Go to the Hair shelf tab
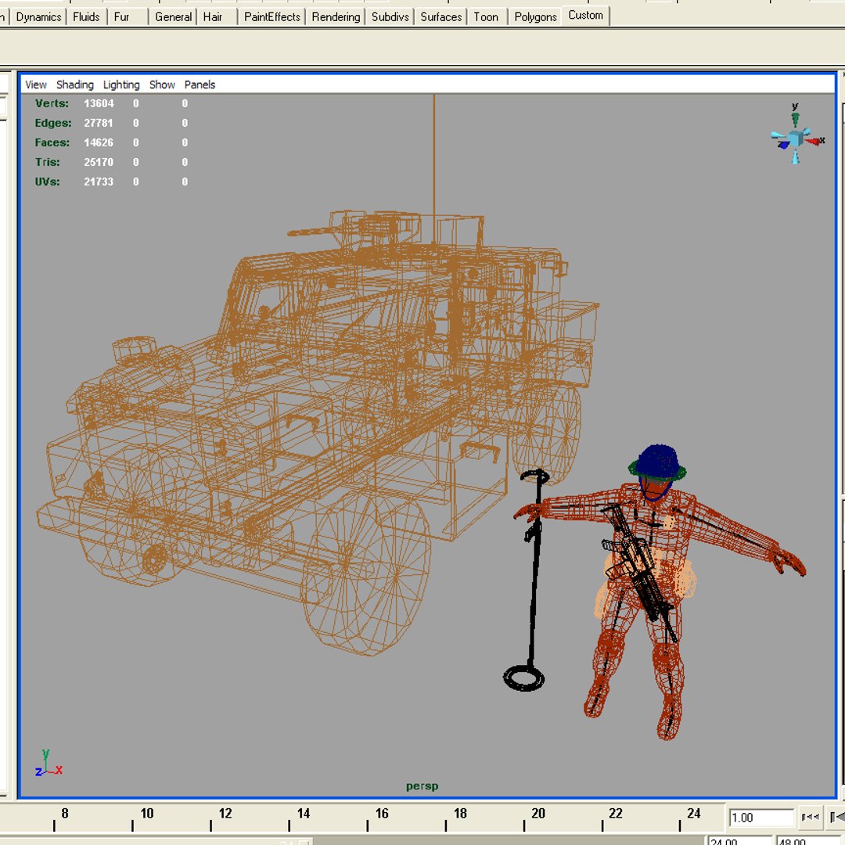Image resolution: width=845 pixels, height=845 pixels. (x=212, y=16)
